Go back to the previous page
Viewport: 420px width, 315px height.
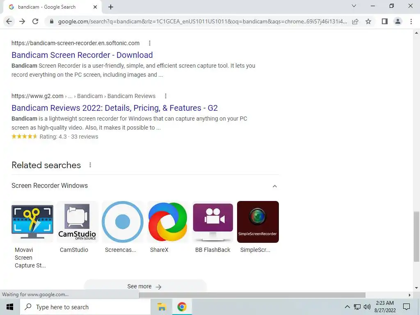(9, 21)
